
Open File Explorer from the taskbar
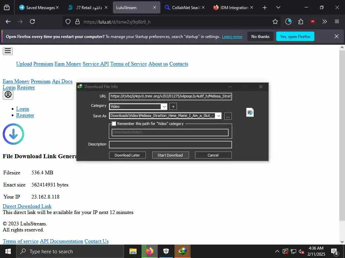click(133, 251)
